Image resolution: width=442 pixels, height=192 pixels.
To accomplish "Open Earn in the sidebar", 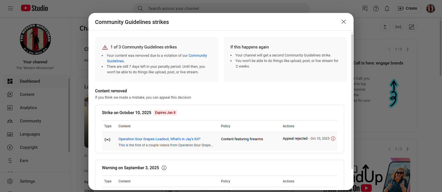I will (x=35, y=161).
